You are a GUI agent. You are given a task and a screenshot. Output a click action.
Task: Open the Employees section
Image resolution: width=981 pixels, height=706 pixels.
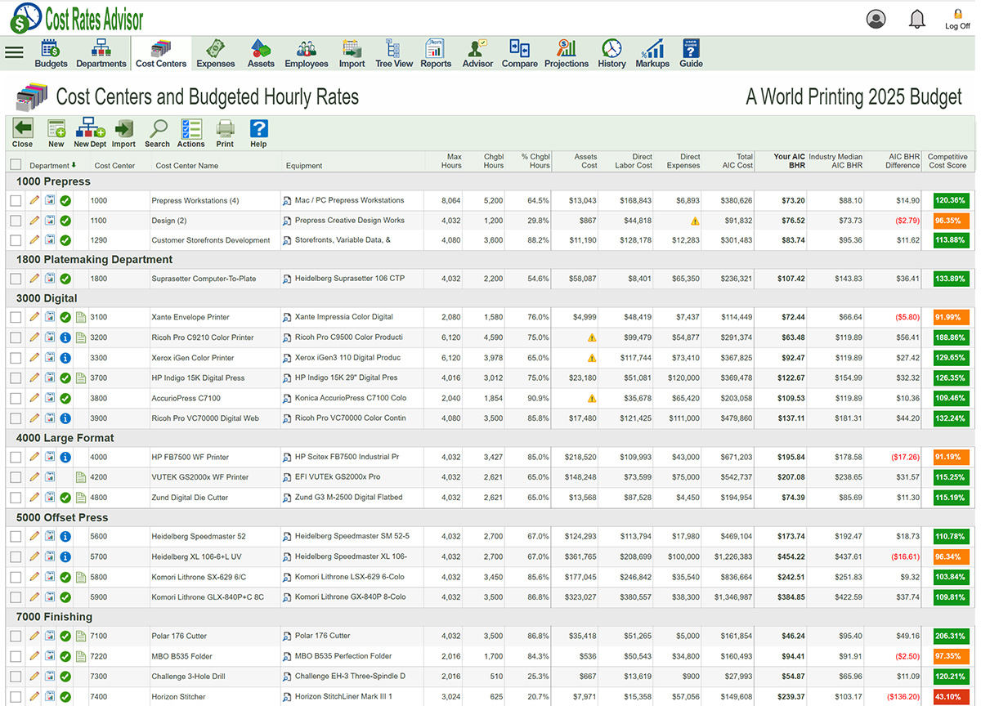307,54
